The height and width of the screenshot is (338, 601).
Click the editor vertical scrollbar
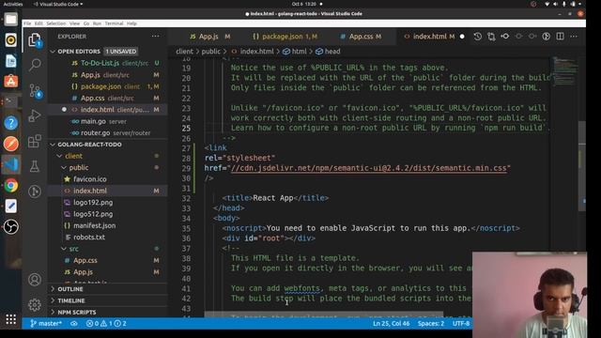582,165
